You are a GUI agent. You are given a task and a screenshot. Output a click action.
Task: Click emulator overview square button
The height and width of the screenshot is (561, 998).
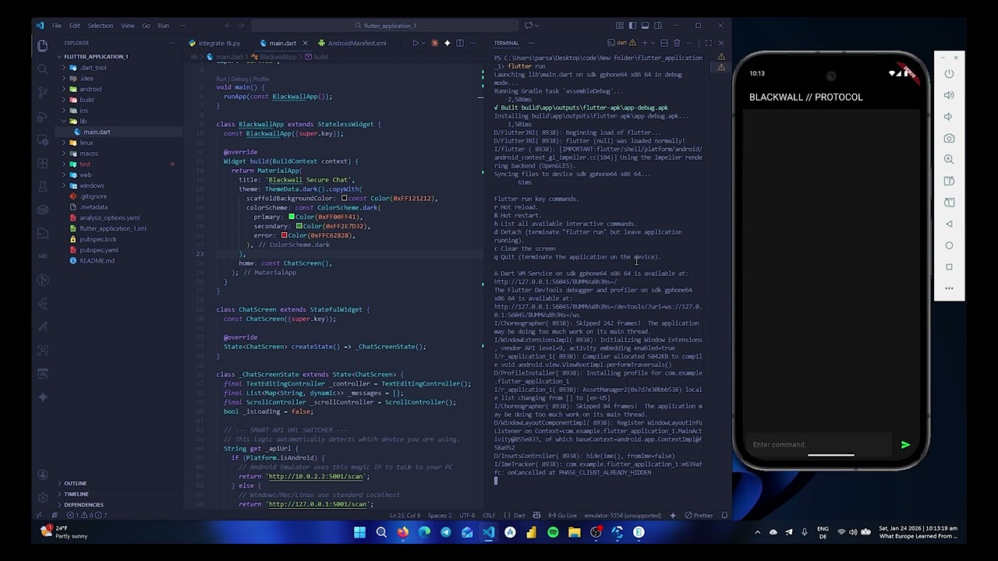point(949,266)
